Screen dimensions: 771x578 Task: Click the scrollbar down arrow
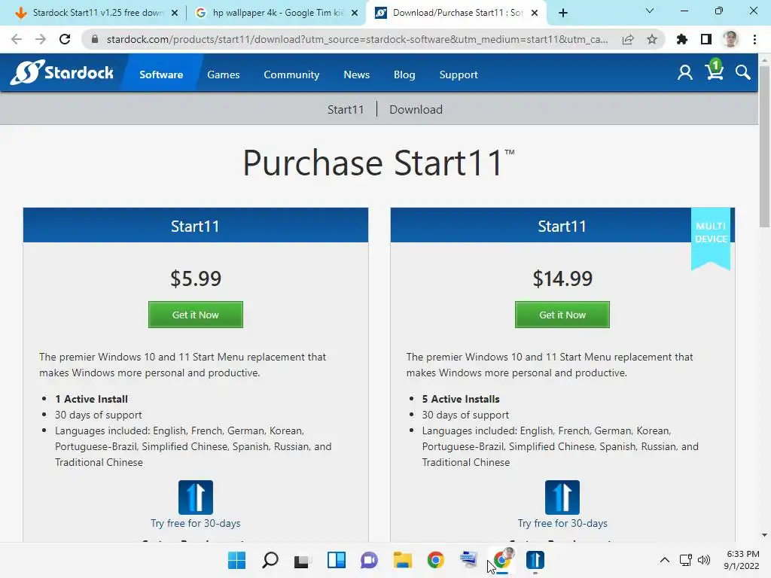pos(764,535)
